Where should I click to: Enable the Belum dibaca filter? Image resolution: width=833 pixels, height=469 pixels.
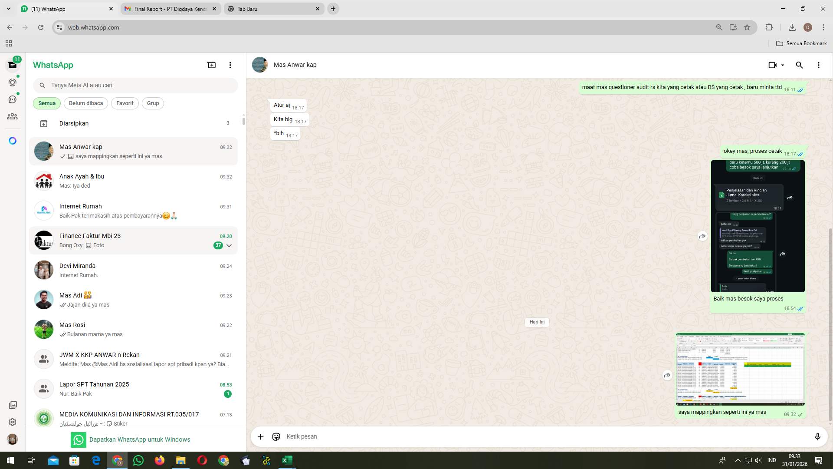[85, 103]
